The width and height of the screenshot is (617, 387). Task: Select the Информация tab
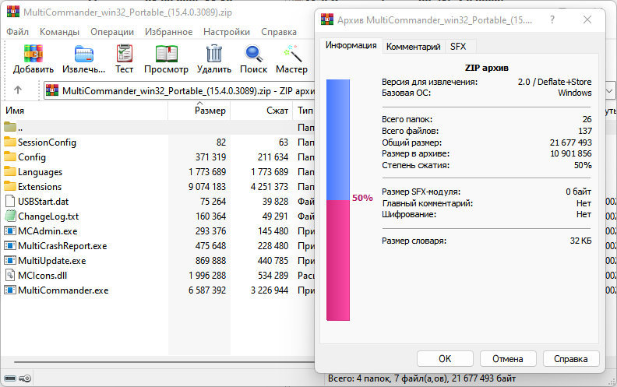(x=351, y=45)
